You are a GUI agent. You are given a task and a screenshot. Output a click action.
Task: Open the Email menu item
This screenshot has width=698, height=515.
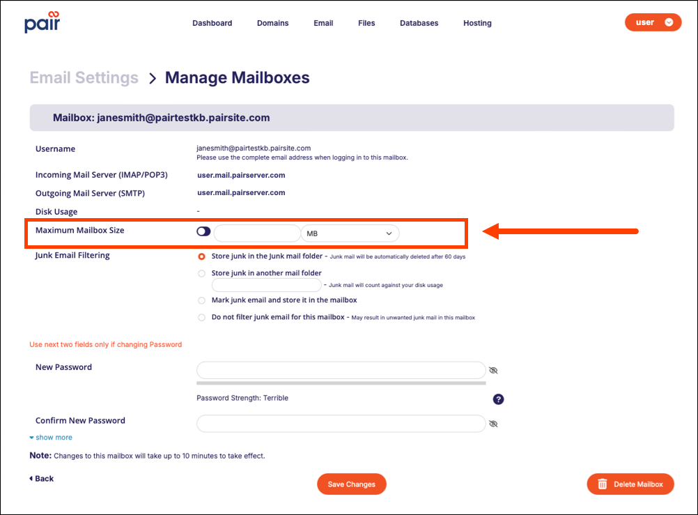click(x=323, y=23)
